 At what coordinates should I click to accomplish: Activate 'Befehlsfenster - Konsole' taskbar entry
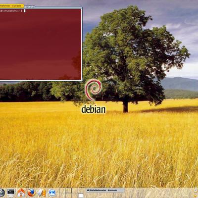(x=105, y=191)
